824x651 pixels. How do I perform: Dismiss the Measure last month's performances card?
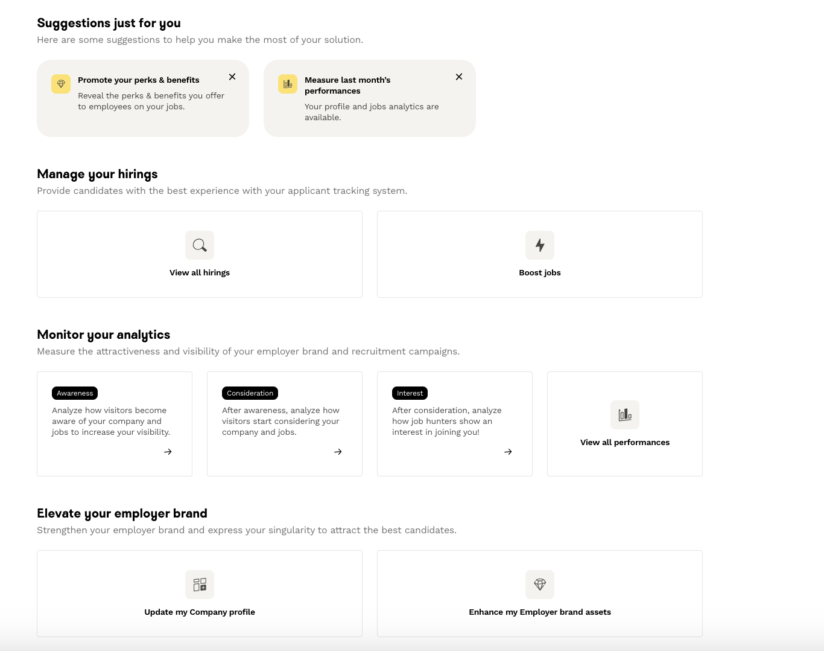click(x=459, y=77)
